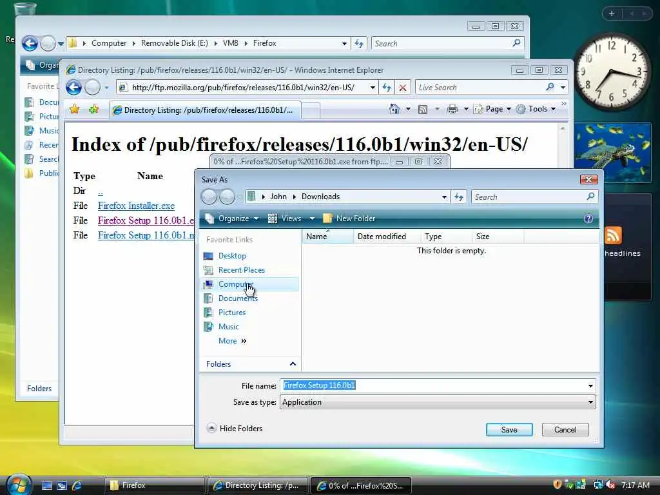This screenshot has height=495, width=660.
Task: Open the Views dropdown arrow in Save As
Action: [x=312, y=218]
